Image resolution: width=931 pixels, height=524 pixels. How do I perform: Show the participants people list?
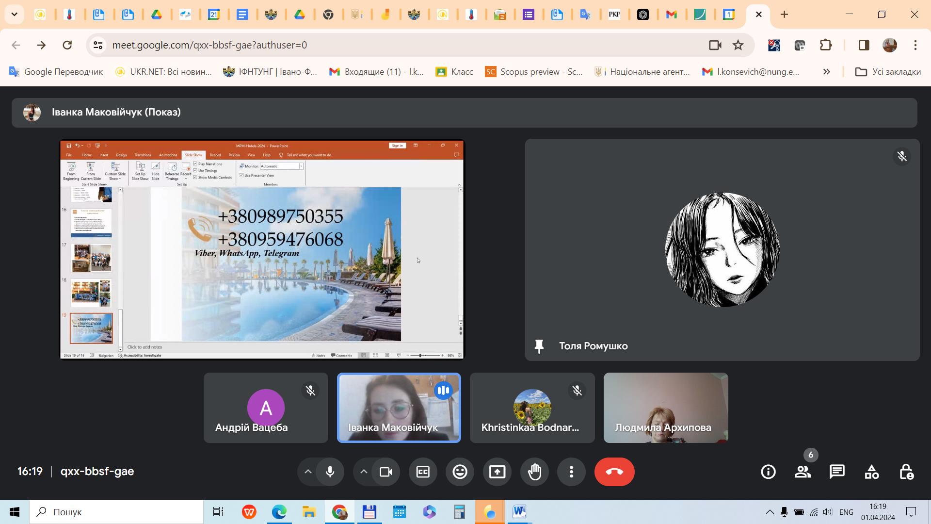[x=803, y=472]
